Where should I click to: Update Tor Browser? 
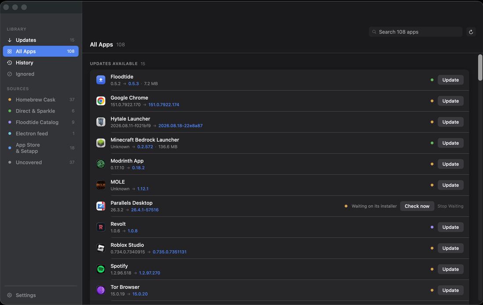pos(451,290)
